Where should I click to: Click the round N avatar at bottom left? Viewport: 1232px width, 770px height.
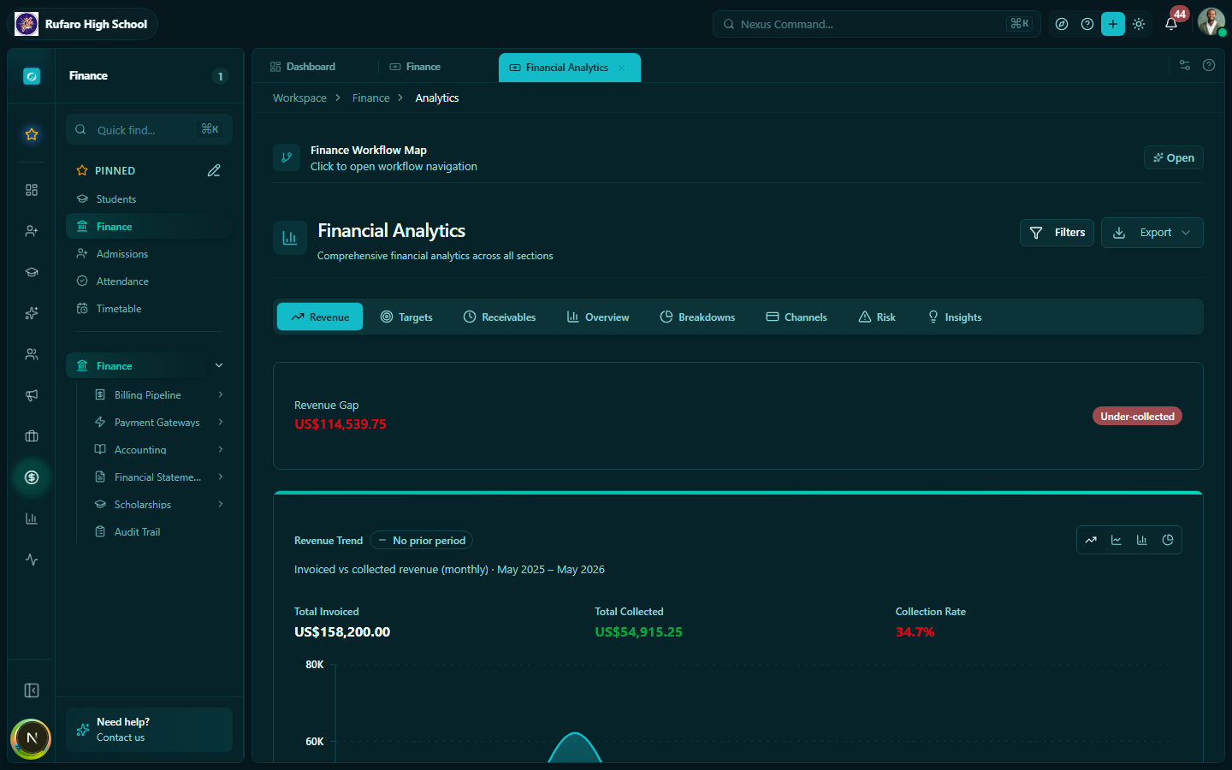pyautogui.click(x=32, y=738)
